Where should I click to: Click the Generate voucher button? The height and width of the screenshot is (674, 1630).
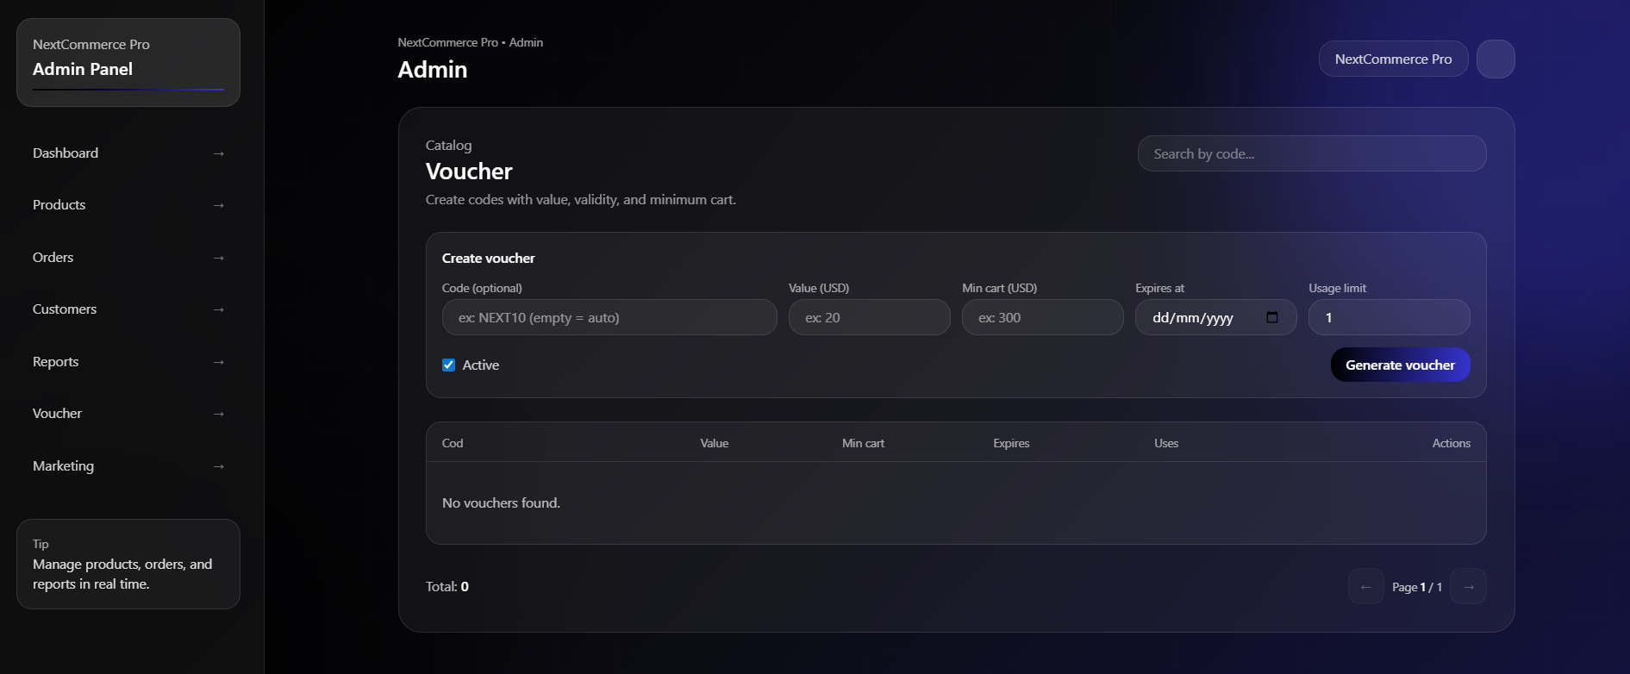(1401, 365)
